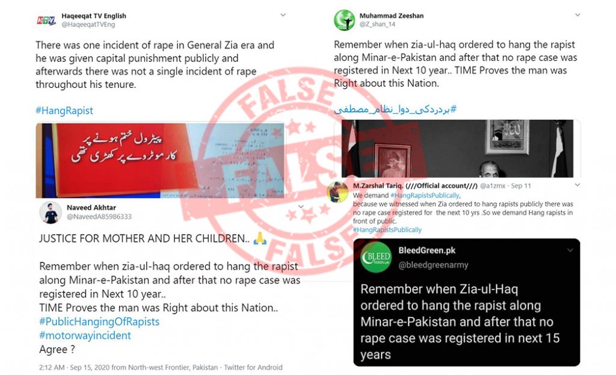The width and height of the screenshot is (616, 375).
Task: Expand BleedGreen.pk tweet options chevron
Action: pyautogui.click(x=570, y=250)
